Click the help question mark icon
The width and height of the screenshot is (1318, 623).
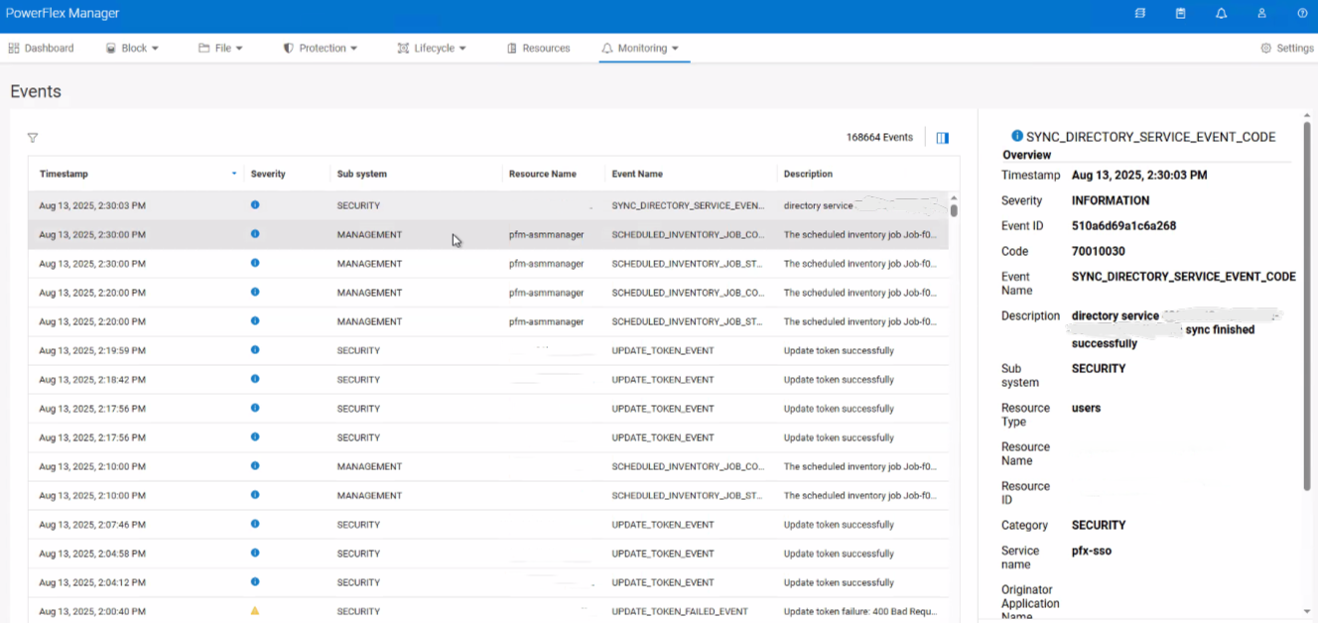1301,13
